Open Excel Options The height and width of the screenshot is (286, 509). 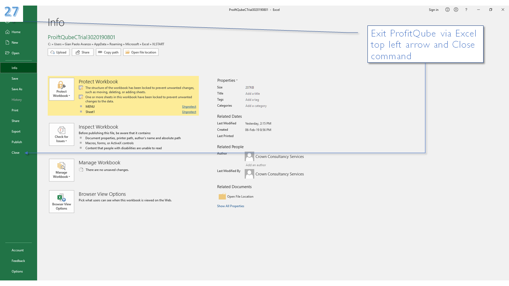coord(17,271)
